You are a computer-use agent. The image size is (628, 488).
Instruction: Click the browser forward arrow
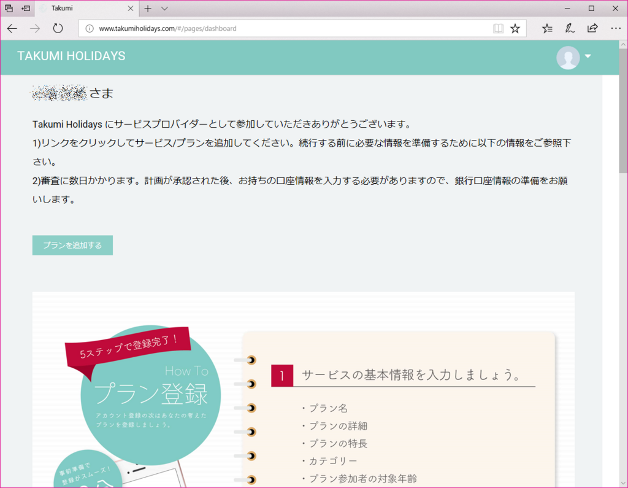(35, 28)
